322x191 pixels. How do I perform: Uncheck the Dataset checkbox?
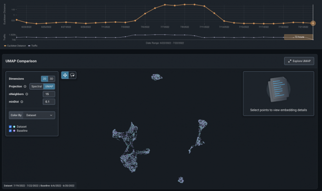coord(10,127)
